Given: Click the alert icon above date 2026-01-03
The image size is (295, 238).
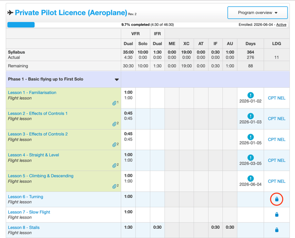Looking at the screenshot, I should 251,116.
